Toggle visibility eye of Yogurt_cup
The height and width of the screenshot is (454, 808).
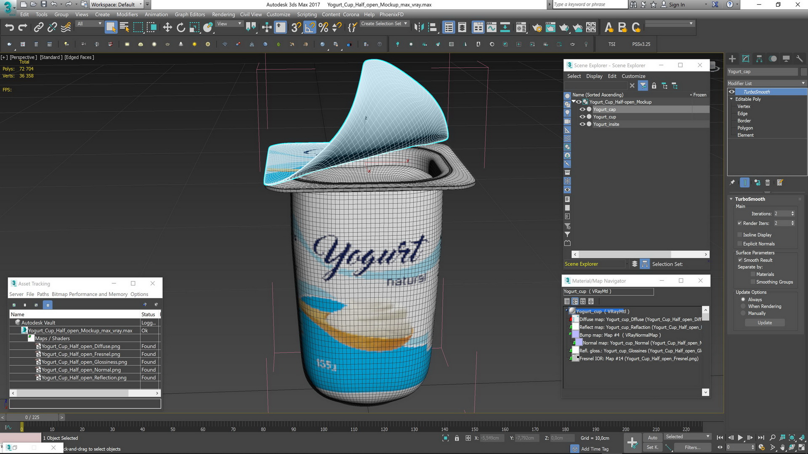coord(582,117)
